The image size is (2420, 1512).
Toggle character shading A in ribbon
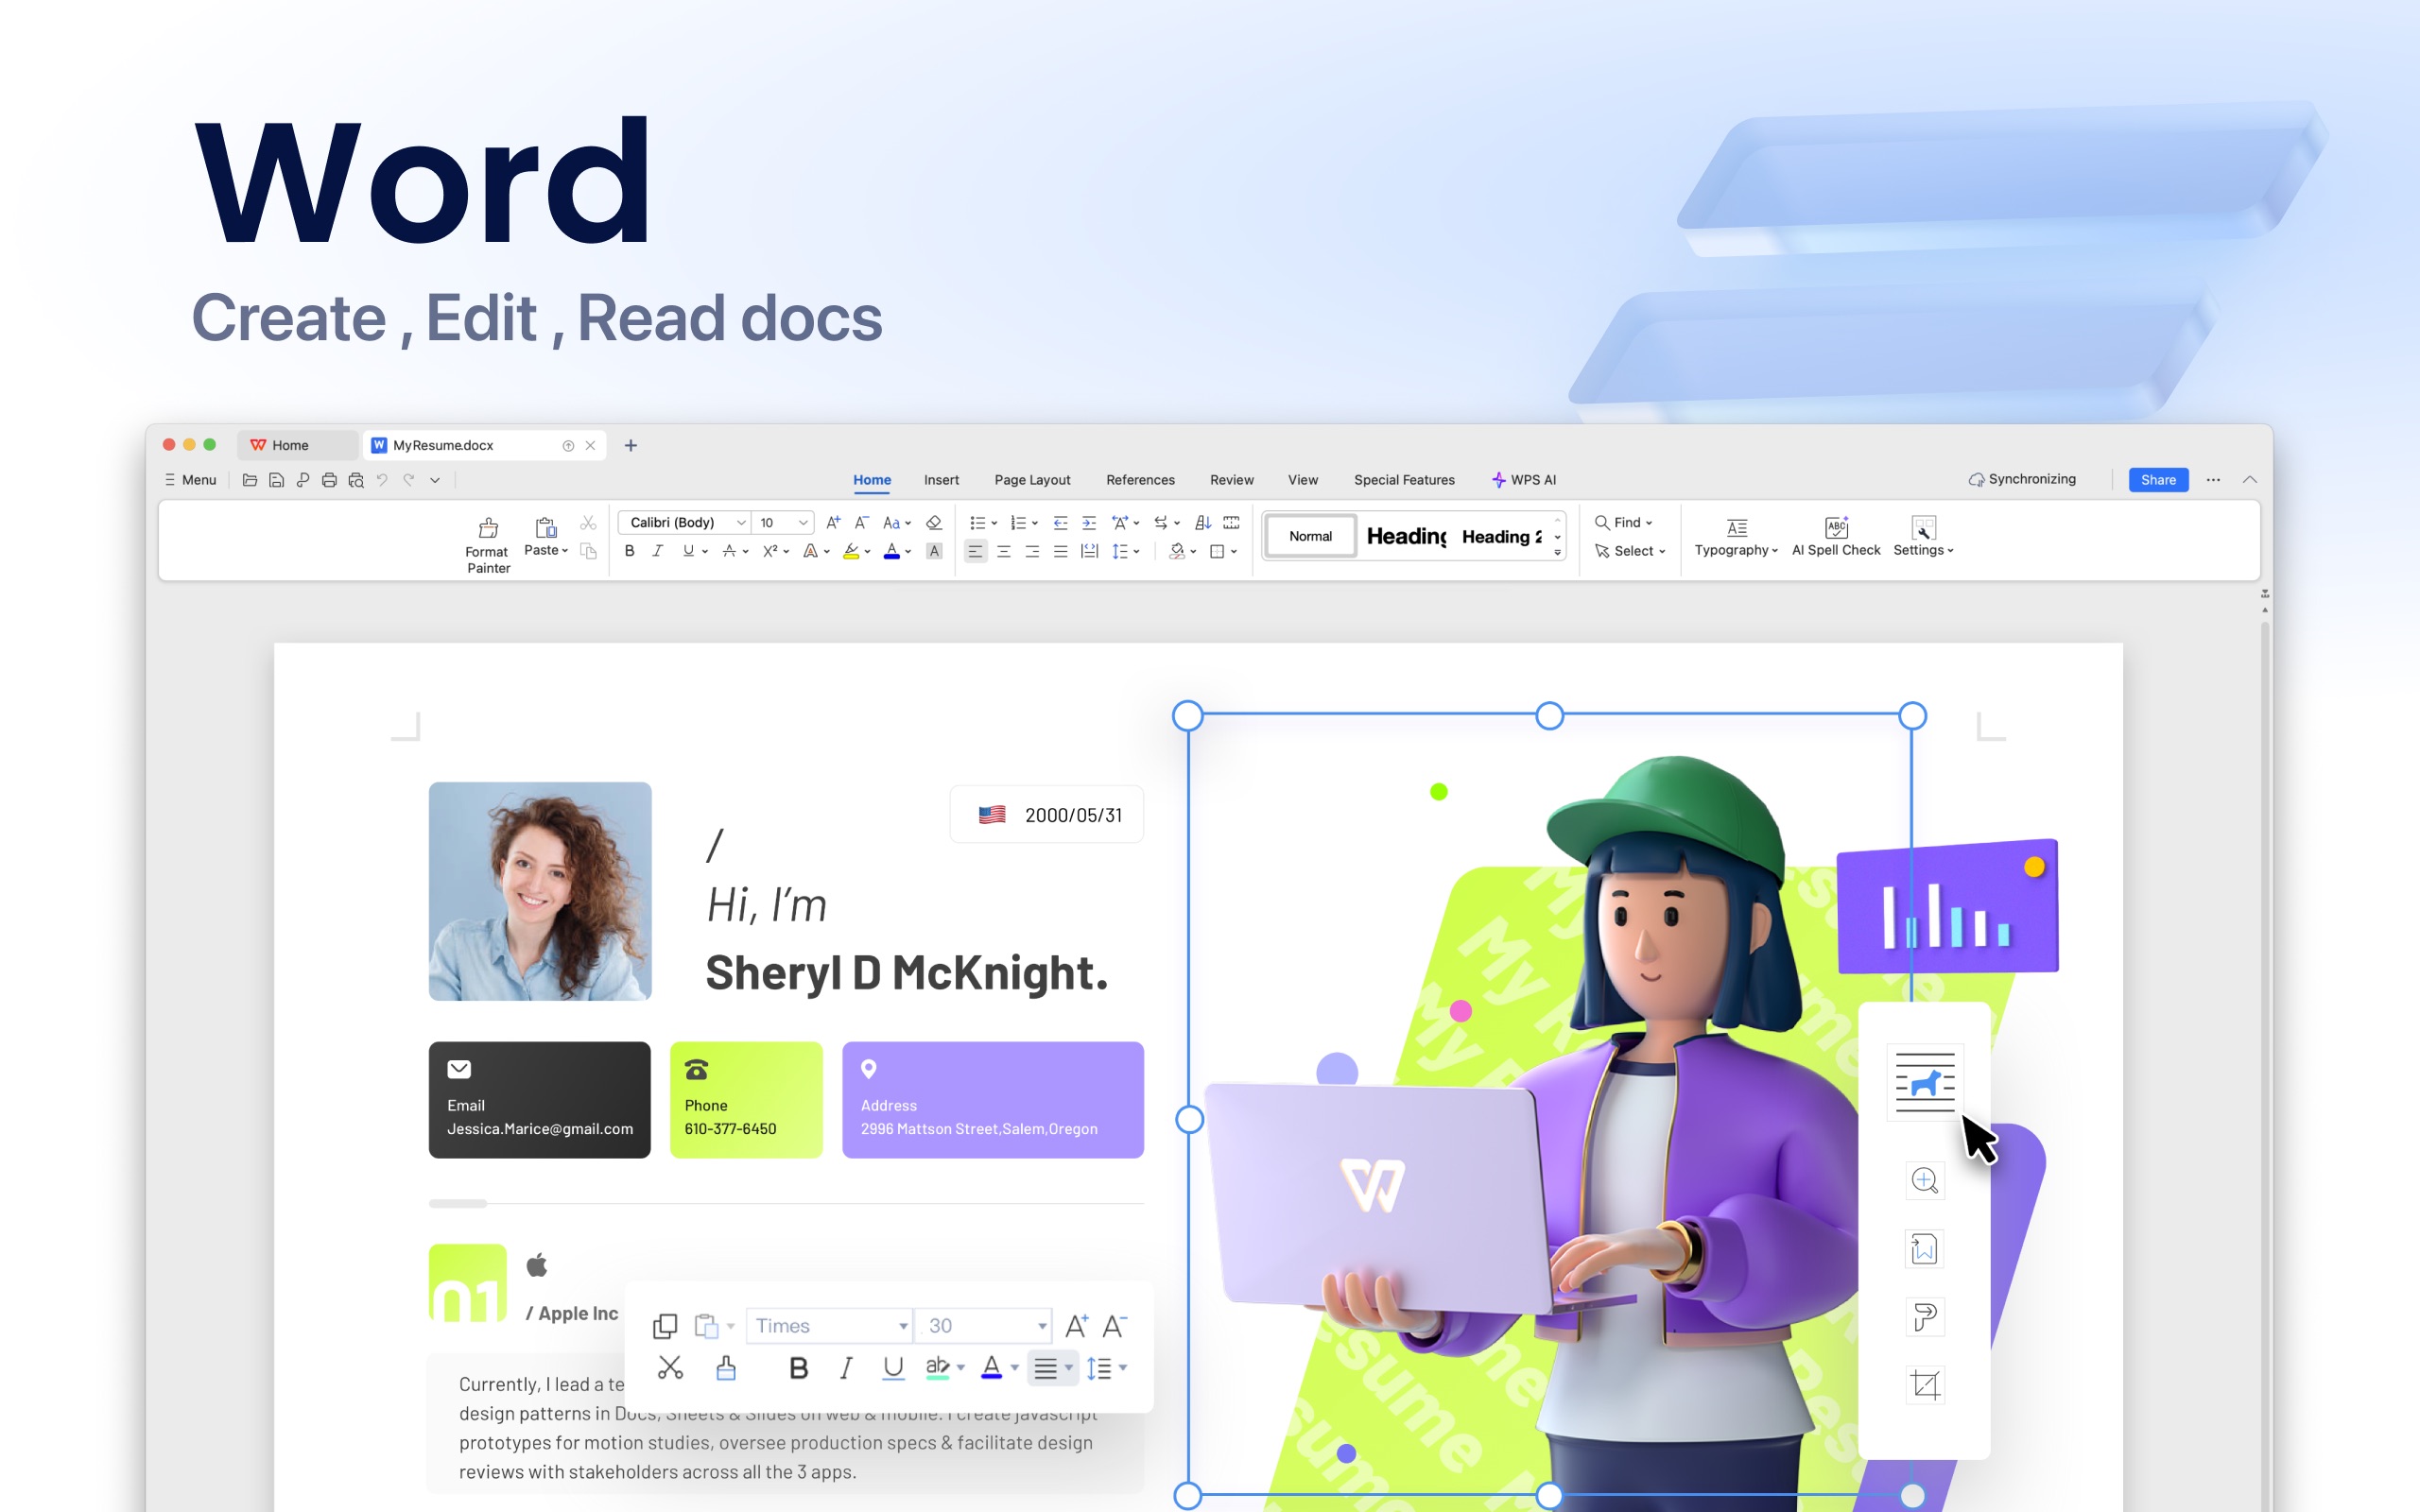click(934, 551)
